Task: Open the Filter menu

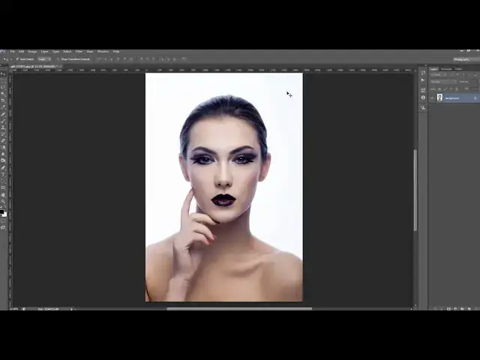Action: (x=78, y=51)
